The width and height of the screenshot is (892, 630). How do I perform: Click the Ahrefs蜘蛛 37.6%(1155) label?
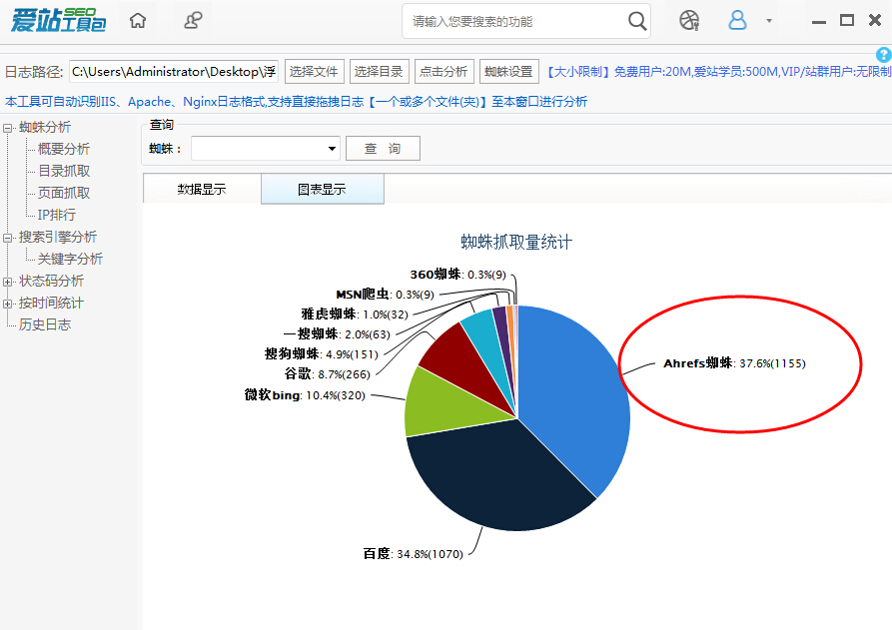click(x=734, y=363)
